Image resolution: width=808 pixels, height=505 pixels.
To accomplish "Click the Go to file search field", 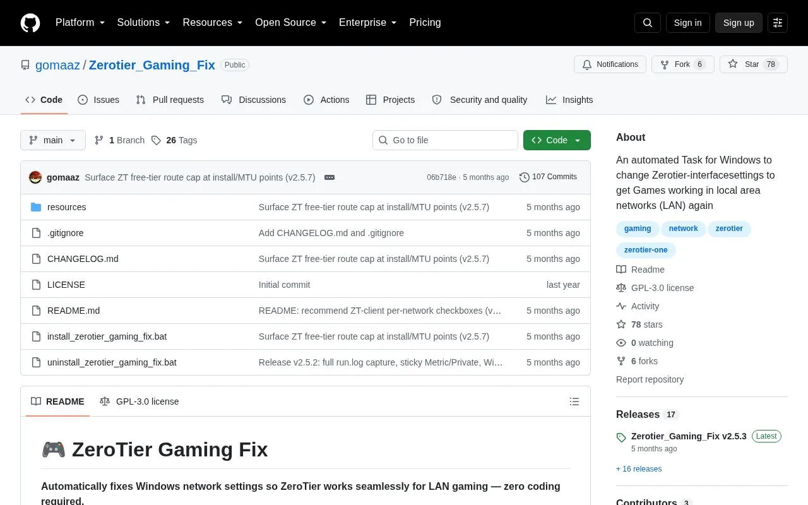I will click(x=445, y=140).
